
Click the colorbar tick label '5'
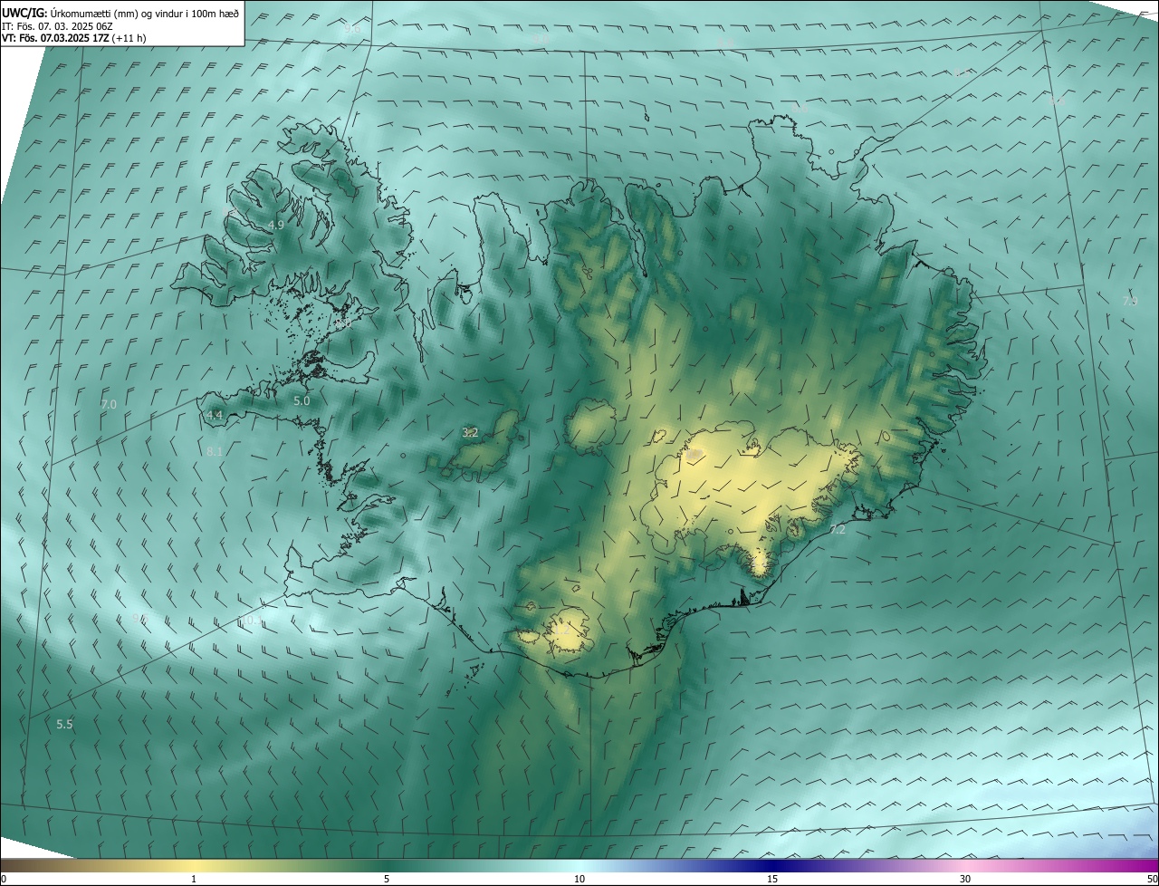coord(387,879)
